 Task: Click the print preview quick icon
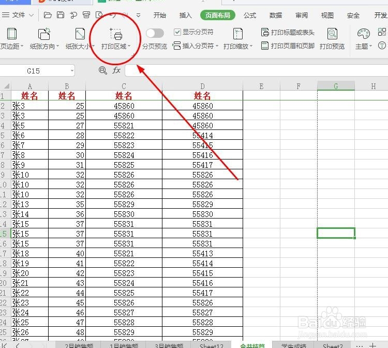pyautogui.click(x=99, y=15)
